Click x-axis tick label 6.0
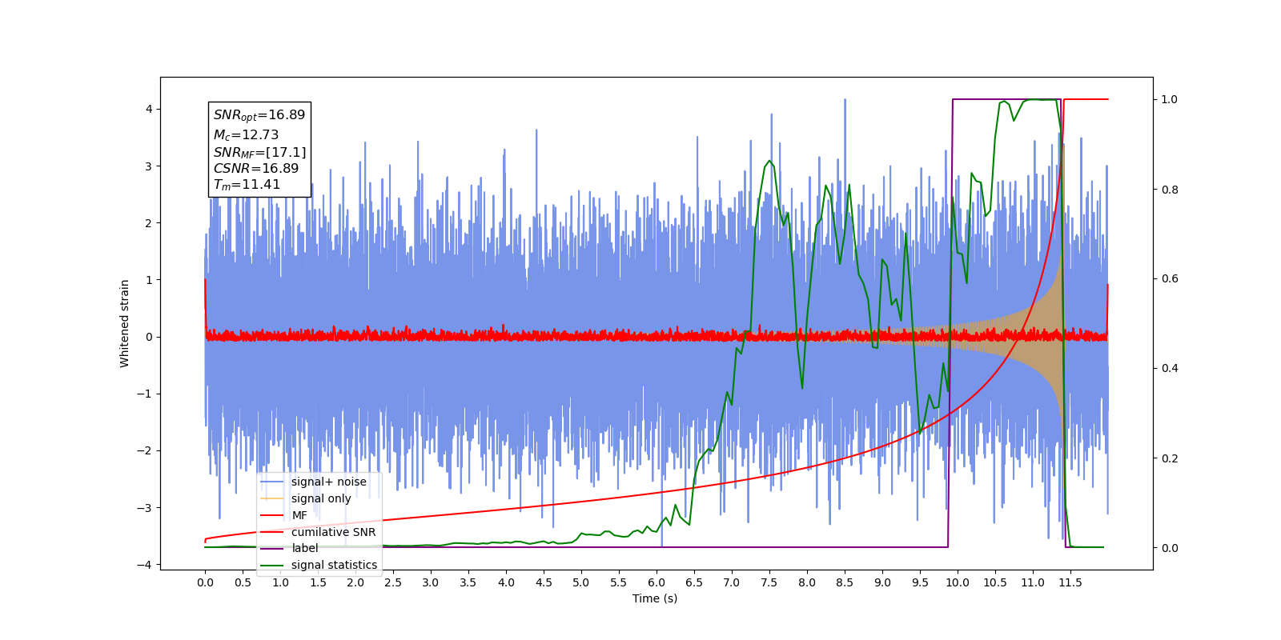 (x=657, y=582)
